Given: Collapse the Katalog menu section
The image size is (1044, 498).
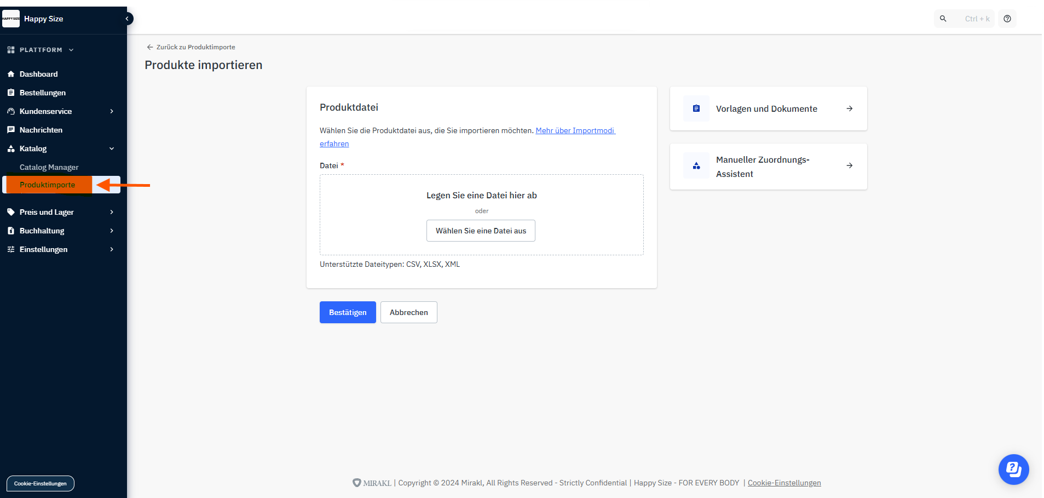Looking at the screenshot, I should point(112,148).
